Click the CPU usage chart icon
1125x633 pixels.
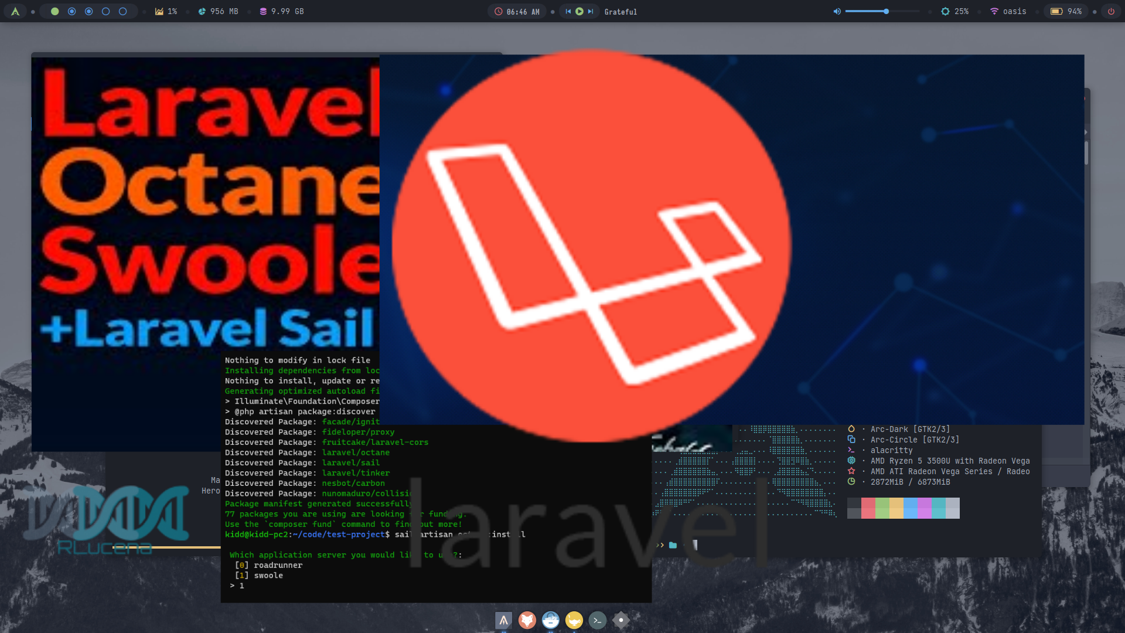click(159, 11)
